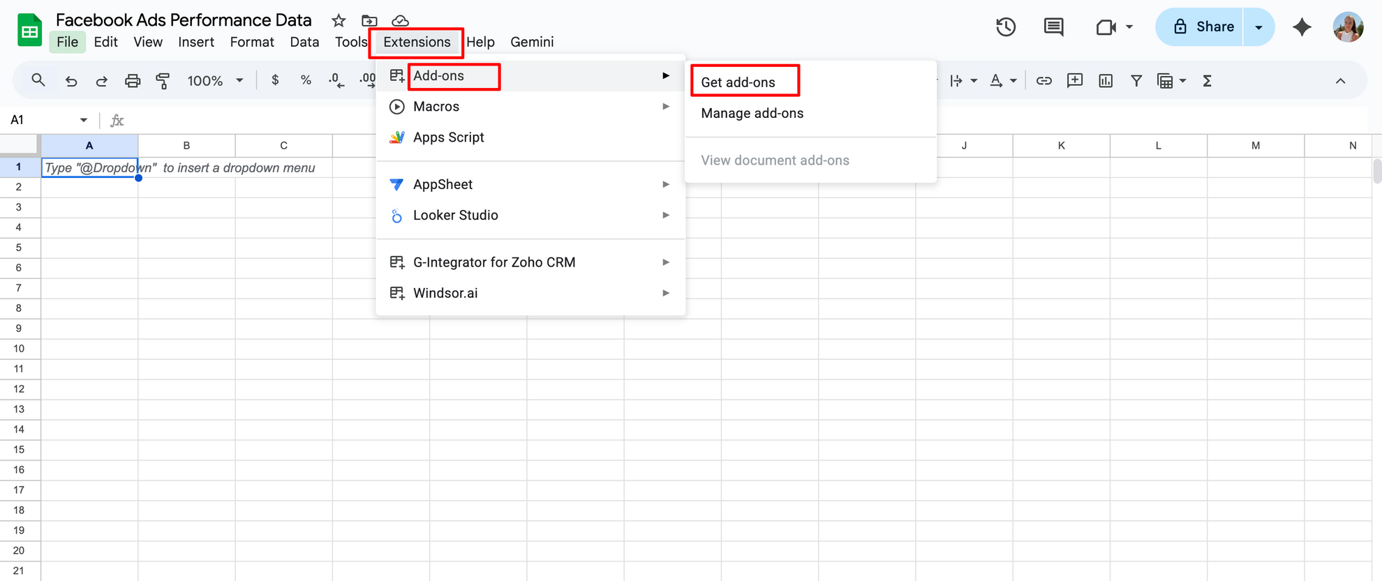
Task: Decrease decimal places icon
Action: (336, 80)
